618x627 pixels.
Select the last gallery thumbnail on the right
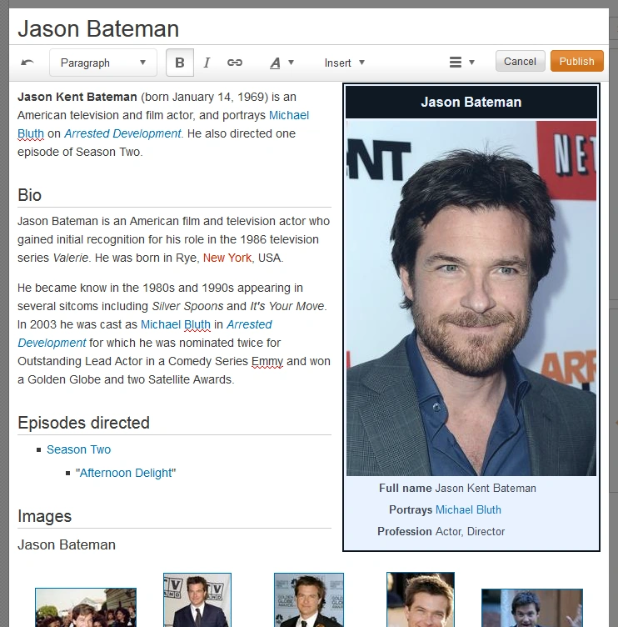(x=531, y=608)
